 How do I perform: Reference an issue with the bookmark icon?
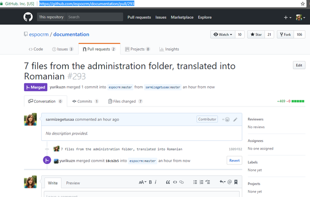pyautogui.click(x=236, y=182)
